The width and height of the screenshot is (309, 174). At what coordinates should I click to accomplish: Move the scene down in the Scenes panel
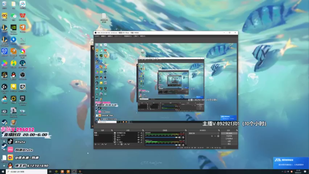pyautogui.click(x=105, y=144)
